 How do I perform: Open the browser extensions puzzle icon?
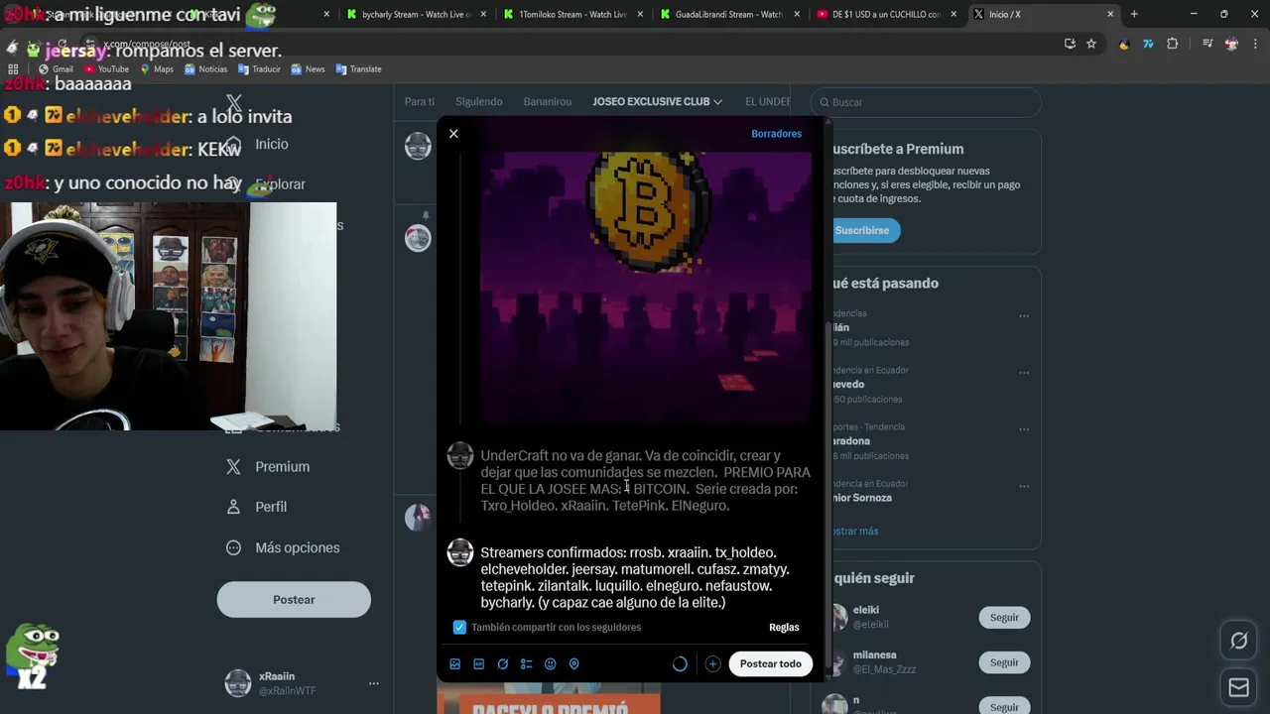click(x=1173, y=44)
